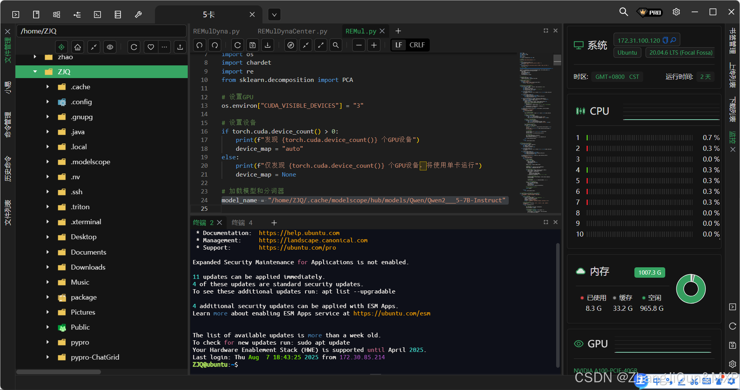The width and height of the screenshot is (740, 390).
Task: Close the 5卡 session tab
Action: pos(252,14)
